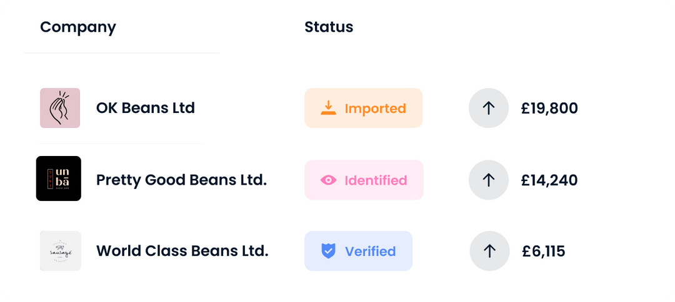Click the World Class Beans logo thumbnail
This screenshot has height=302, width=675.
[x=60, y=251]
